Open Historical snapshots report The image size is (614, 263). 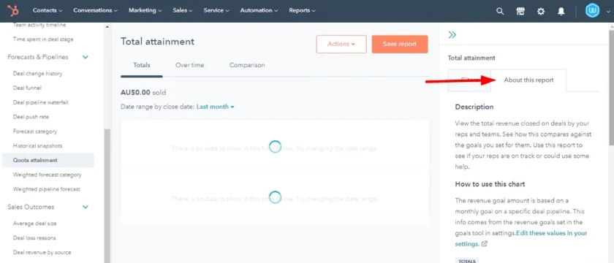click(37, 146)
